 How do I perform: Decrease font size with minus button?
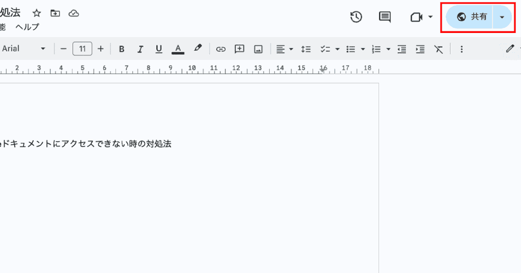[64, 49]
